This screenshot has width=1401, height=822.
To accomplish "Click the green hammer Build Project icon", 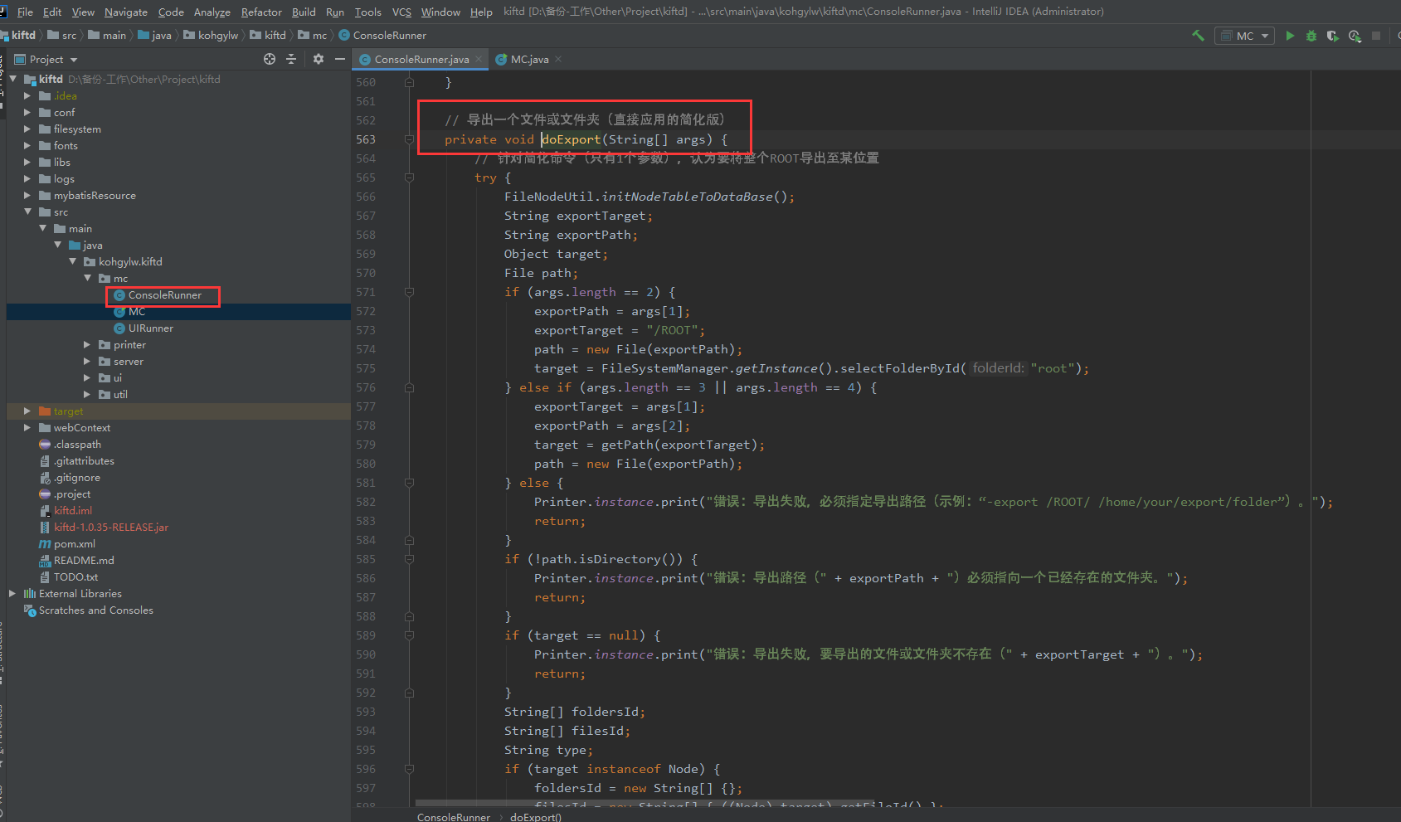I will tap(1198, 36).
